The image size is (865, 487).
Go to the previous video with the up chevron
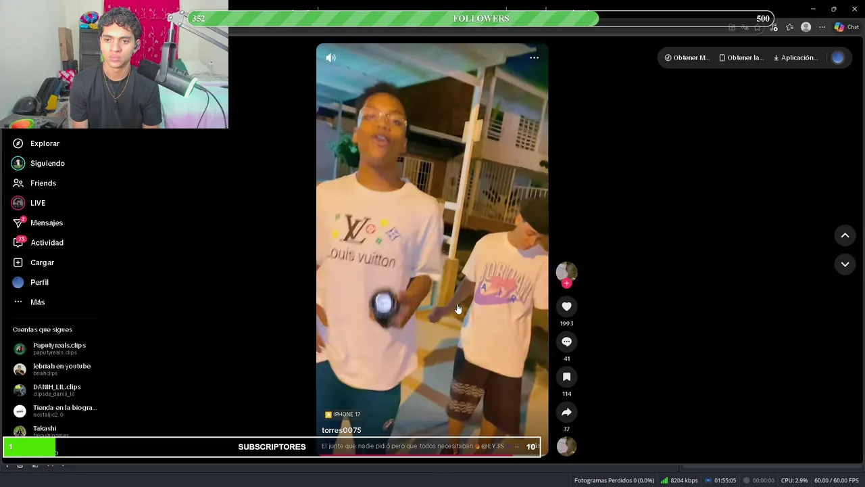845,235
